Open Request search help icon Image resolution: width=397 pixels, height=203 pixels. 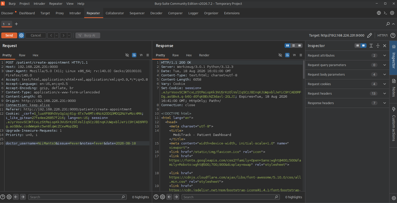2,197
